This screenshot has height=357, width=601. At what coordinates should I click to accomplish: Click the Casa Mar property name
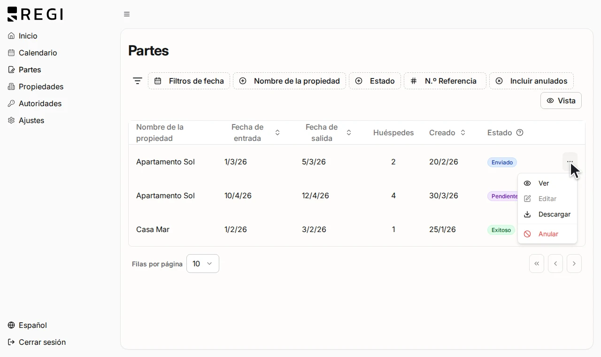coord(153,229)
